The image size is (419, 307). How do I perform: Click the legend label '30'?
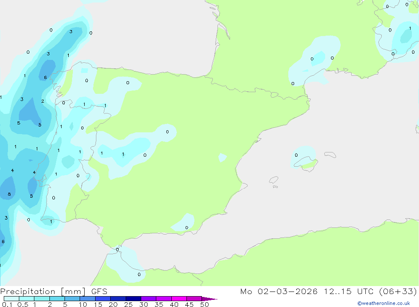tap(144, 304)
